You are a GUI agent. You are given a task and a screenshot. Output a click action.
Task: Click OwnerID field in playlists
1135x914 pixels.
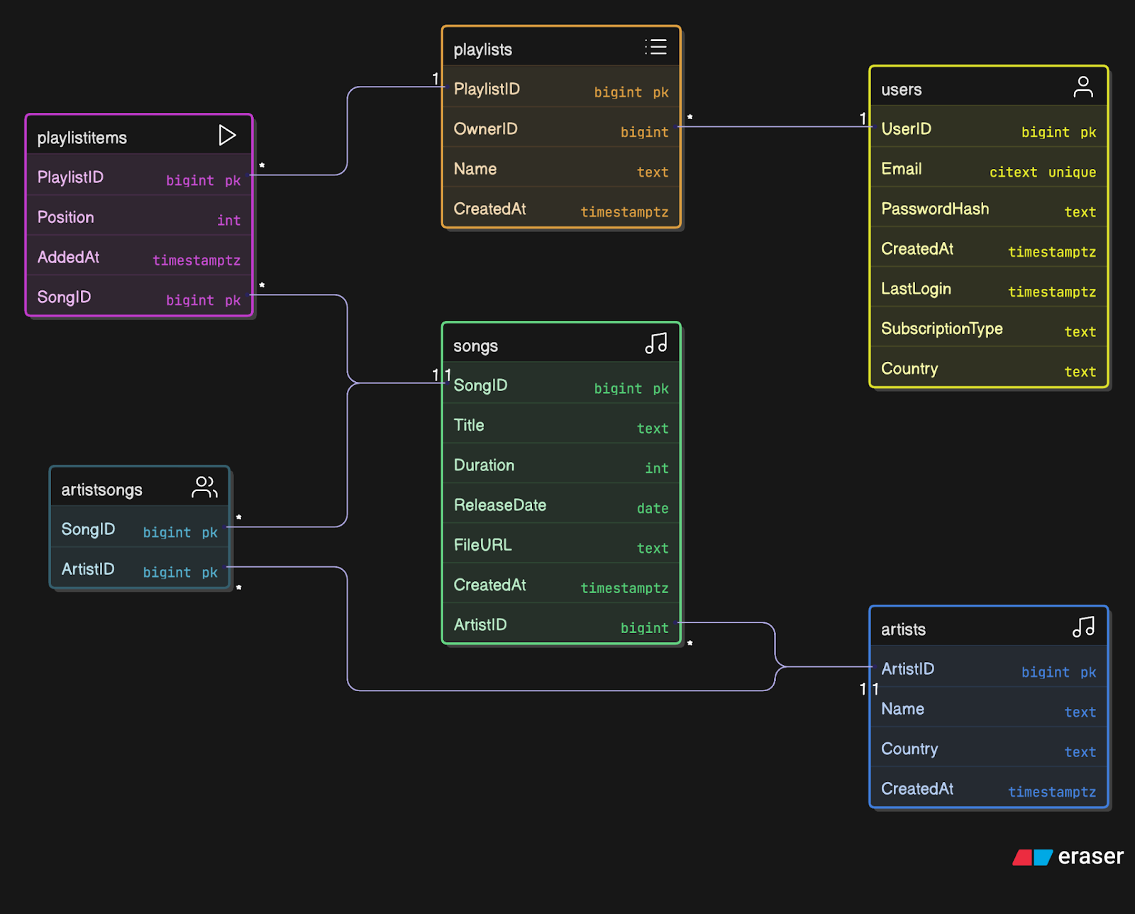click(561, 128)
